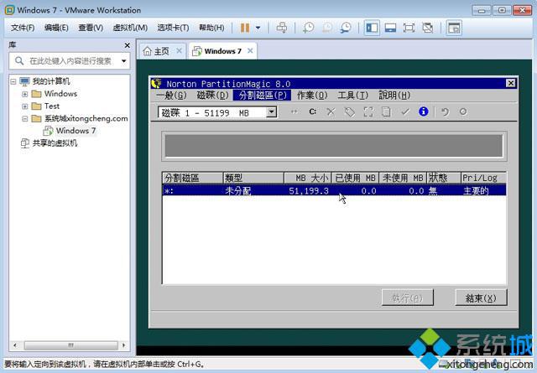Screen dimensions: 537x373
Task: Open the power options dropdown arrow
Action: pyautogui.click(x=258, y=28)
